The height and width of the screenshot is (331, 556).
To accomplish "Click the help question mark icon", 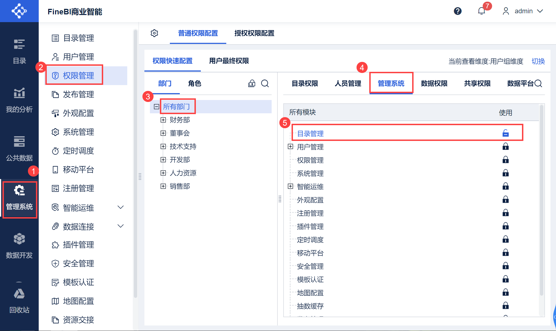I will tap(458, 11).
